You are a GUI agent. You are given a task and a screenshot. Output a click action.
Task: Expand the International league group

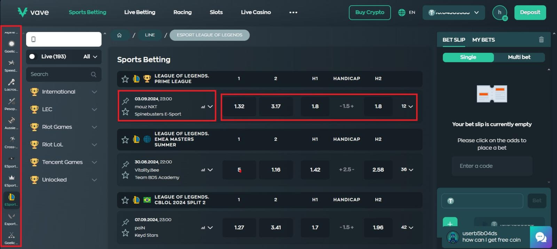coord(64,92)
